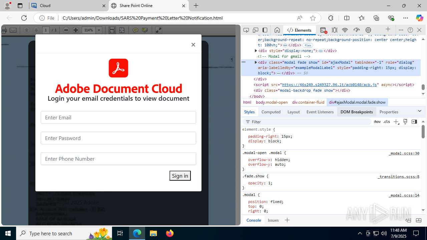427x240 pixels.
Task: Open the Performance gauge icon tool
Action: coord(357,30)
